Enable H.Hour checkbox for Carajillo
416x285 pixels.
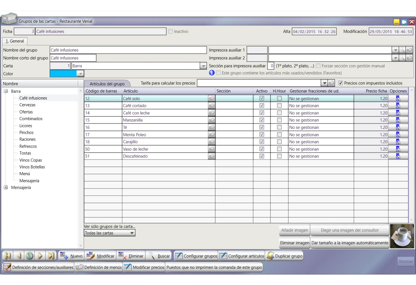click(279, 142)
